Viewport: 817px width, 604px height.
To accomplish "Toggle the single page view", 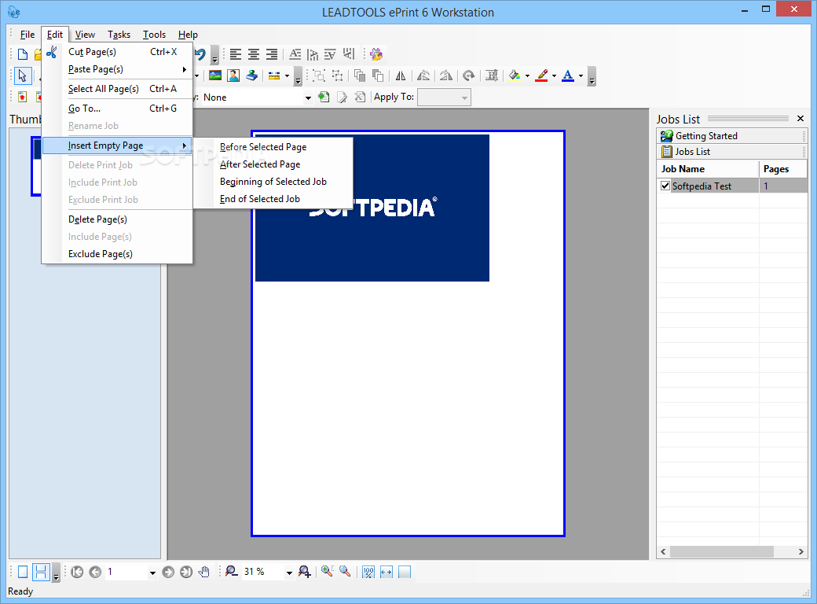I will click(23, 573).
